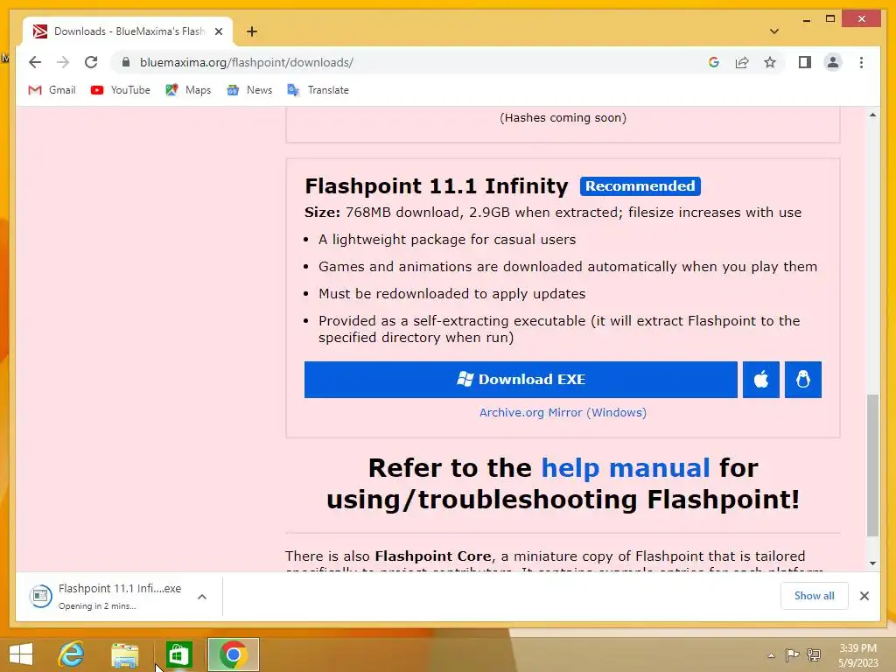Click the Flashpoint 11.1 Infi....exe download item
Image resolution: width=896 pixels, height=672 pixels.
[x=109, y=596]
